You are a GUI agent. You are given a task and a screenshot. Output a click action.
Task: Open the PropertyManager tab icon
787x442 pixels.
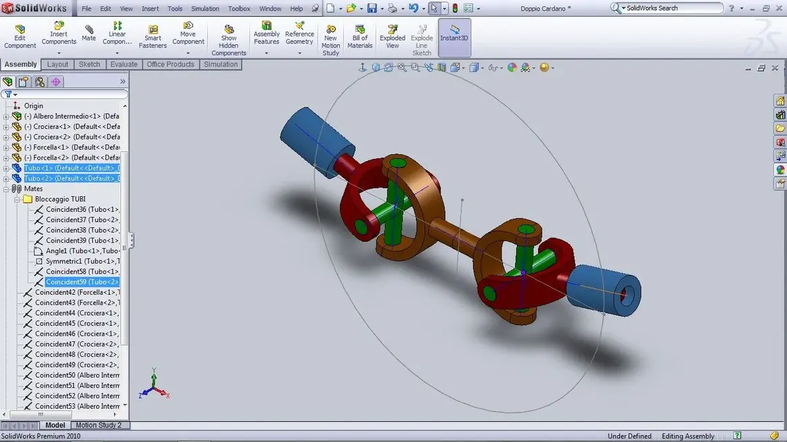(x=23, y=81)
